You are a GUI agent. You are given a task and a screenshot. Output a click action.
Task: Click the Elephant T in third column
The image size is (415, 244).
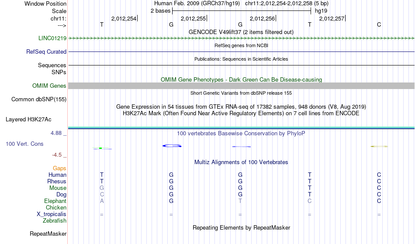pos(240,201)
